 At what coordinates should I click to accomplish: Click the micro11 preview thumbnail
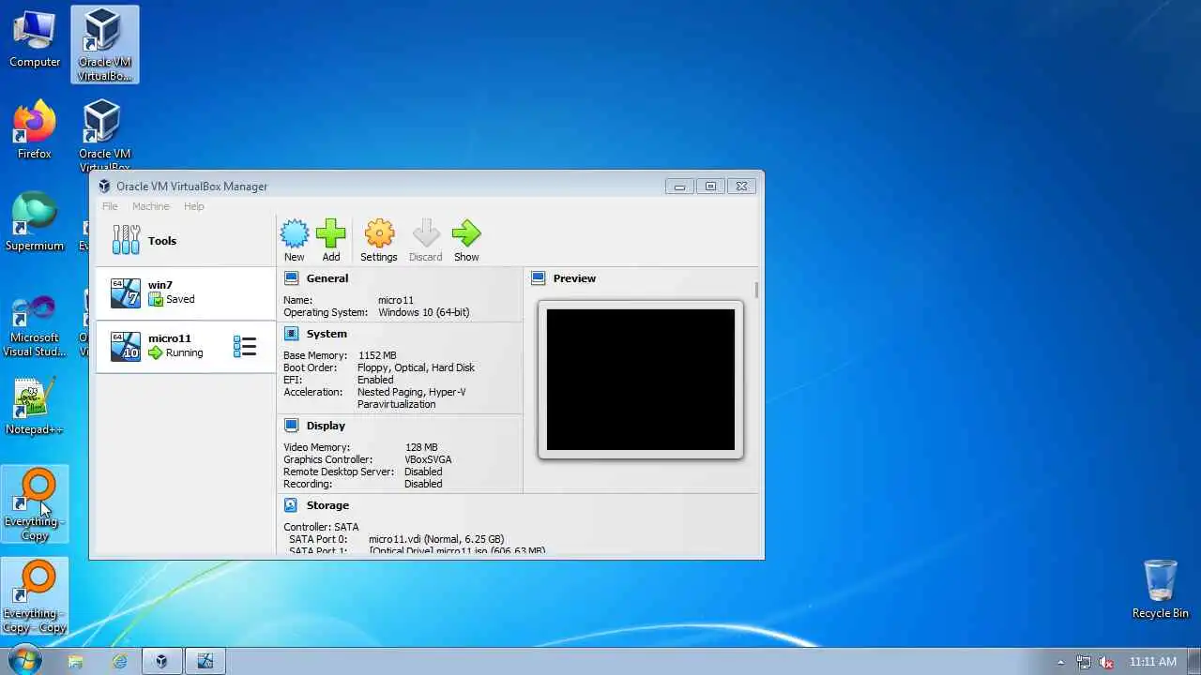click(x=641, y=380)
